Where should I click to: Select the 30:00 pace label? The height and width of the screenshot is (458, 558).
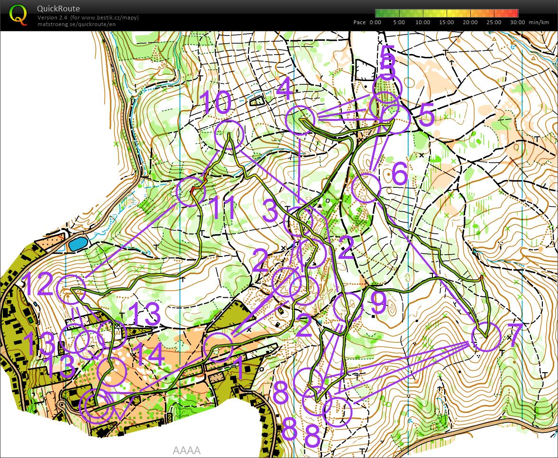click(517, 22)
